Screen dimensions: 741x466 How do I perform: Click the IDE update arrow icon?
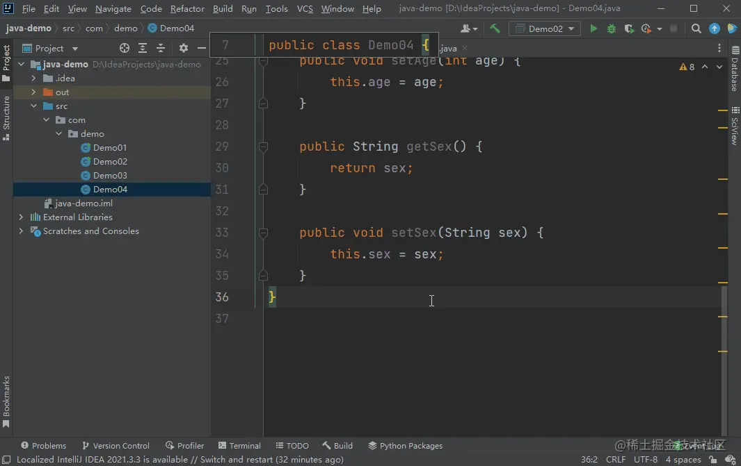pyautogui.click(x=715, y=28)
